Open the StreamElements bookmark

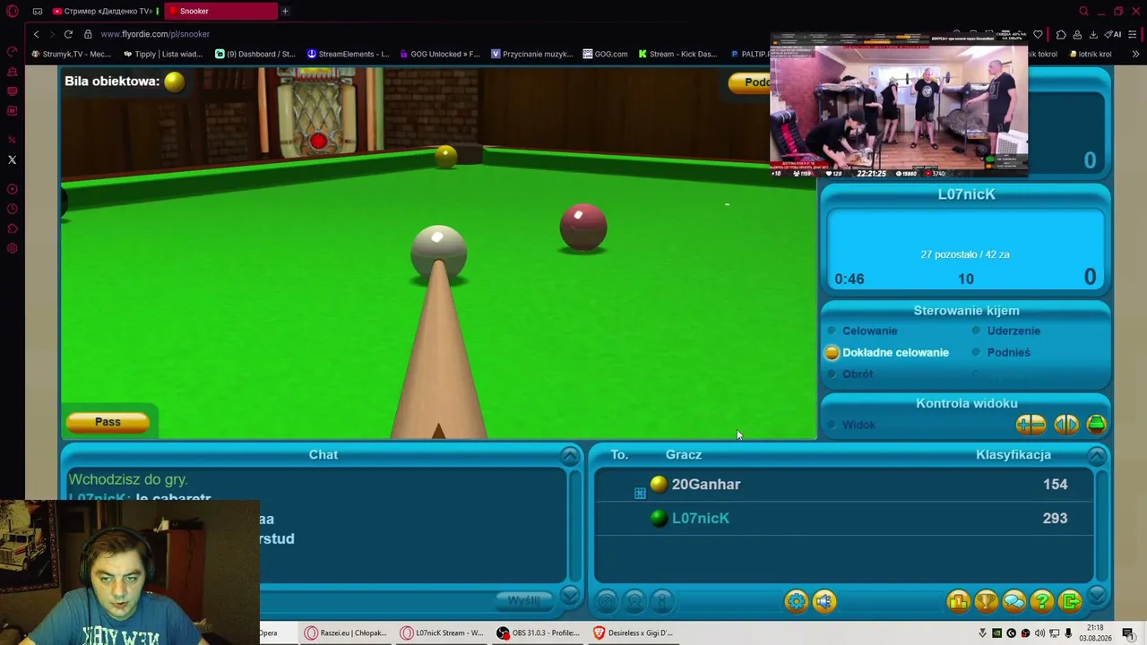tap(348, 54)
